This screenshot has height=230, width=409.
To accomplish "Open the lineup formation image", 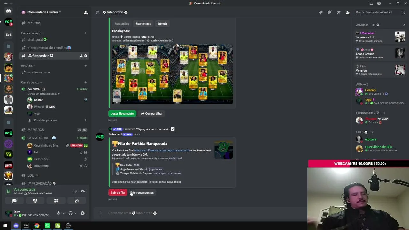I will [172, 74].
